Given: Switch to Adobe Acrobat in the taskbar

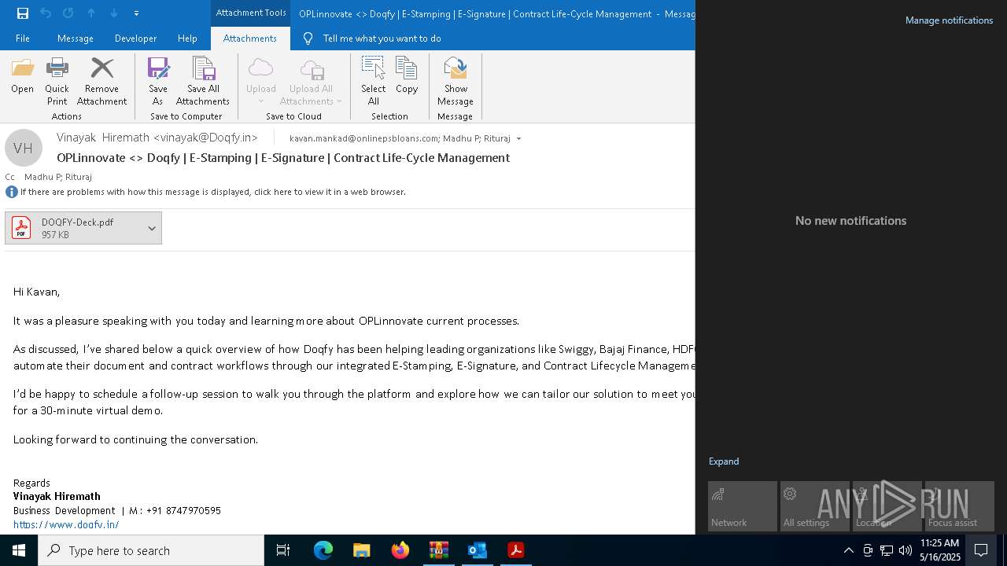Looking at the screenshot, I should [515, 550].
